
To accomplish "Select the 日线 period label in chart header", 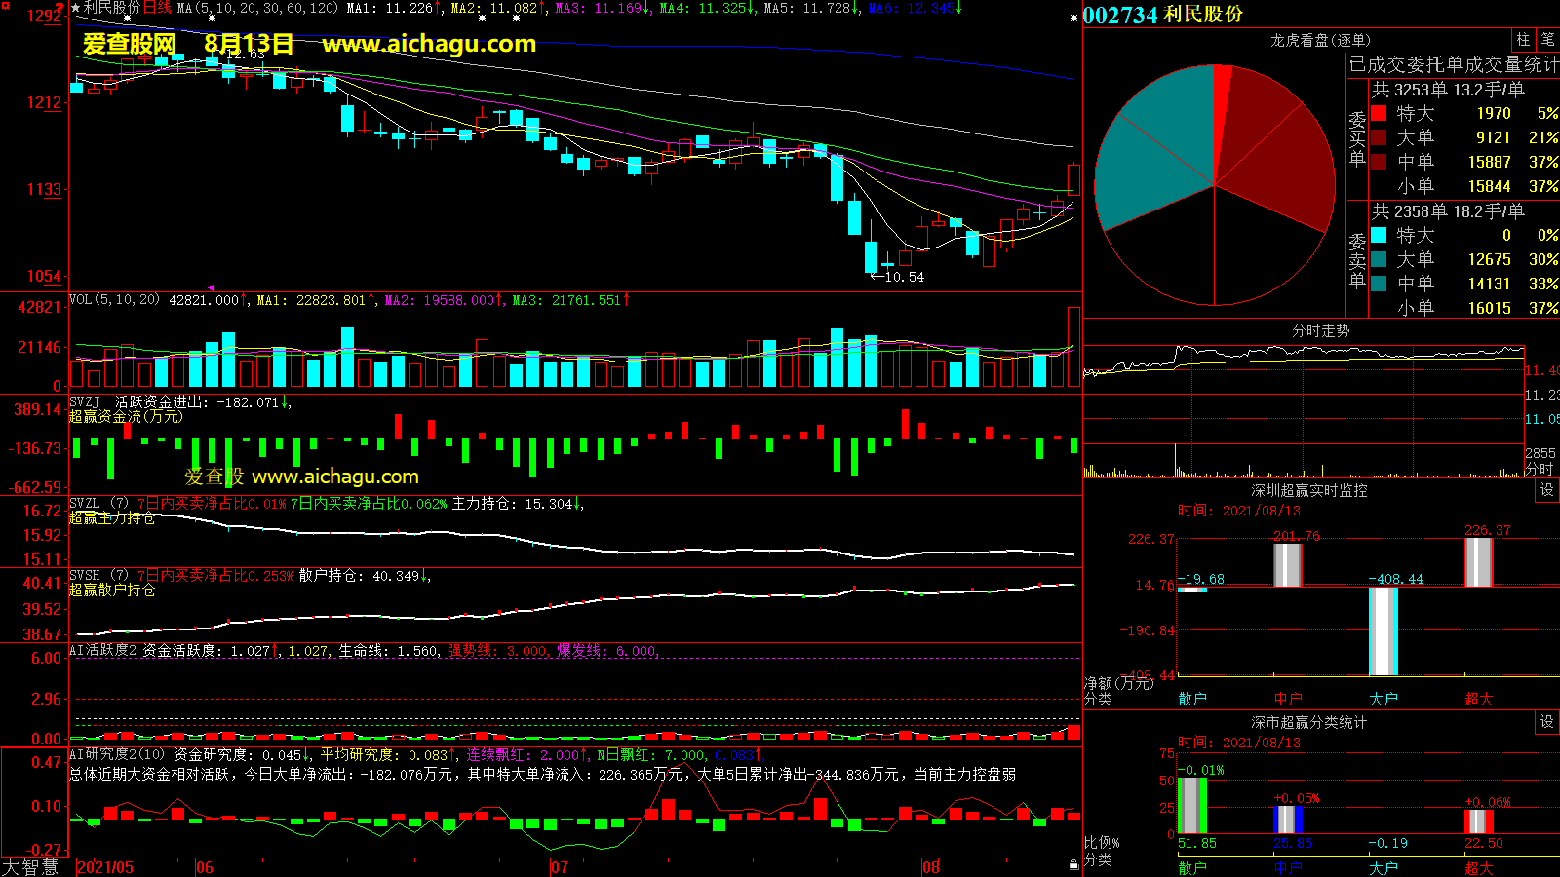I will [157, 8].
